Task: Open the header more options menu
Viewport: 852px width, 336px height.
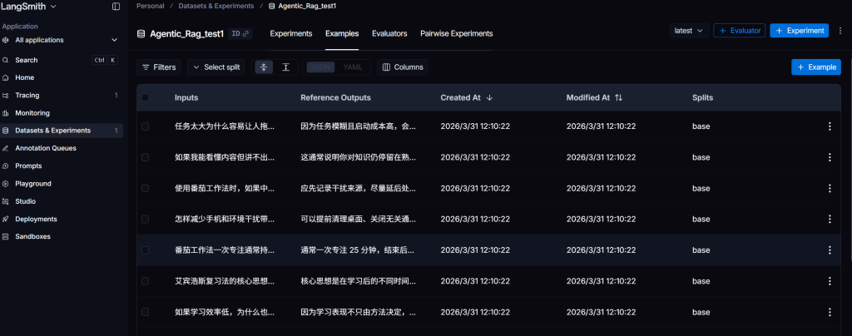Action: [x=840, y=31]
